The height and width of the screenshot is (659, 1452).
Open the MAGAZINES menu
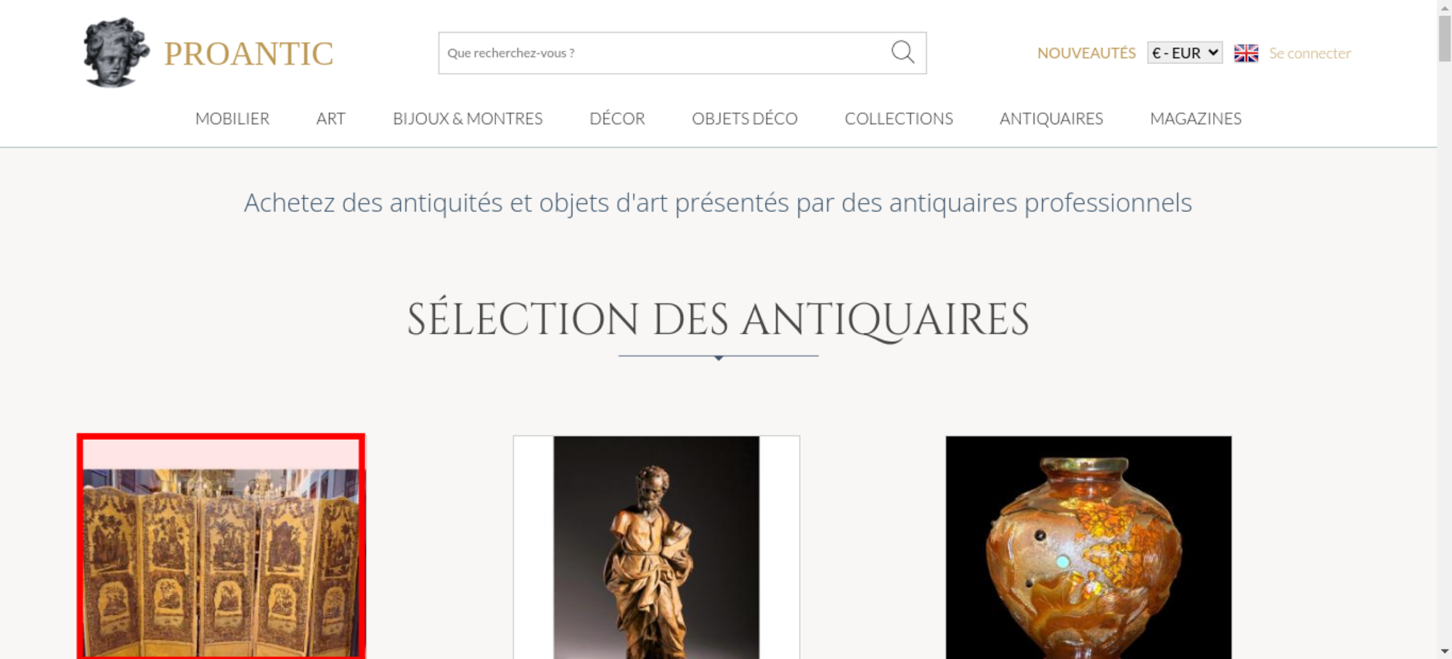pyautogui.click(x=1196, y=118)
